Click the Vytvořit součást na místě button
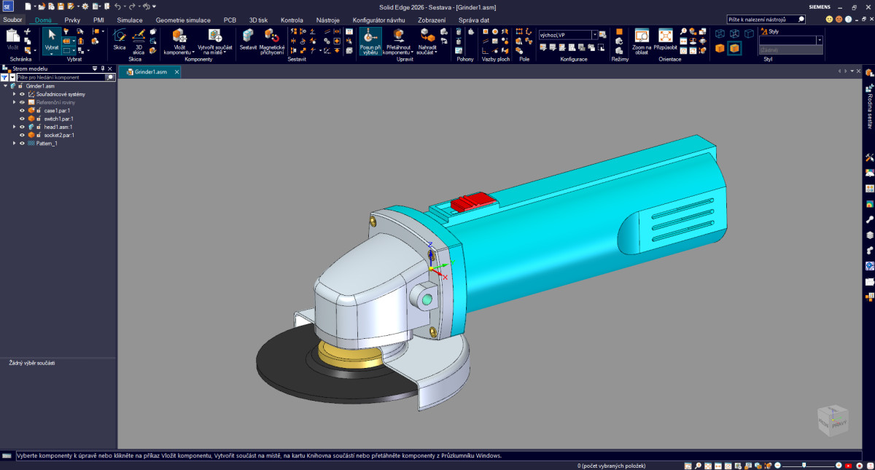 tap(214, 41)
